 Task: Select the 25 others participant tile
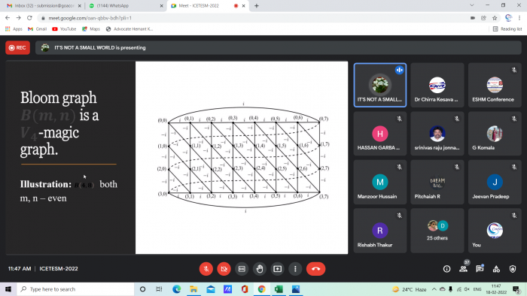437,231
